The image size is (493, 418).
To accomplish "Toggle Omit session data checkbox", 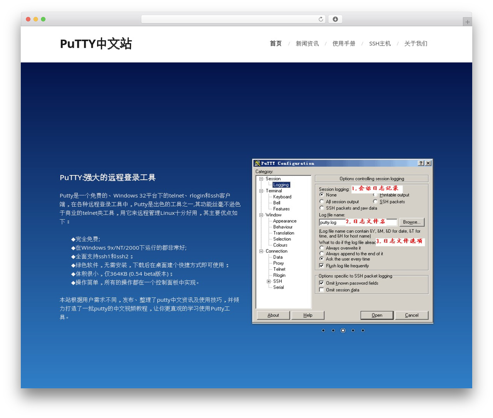I will pos(322,290).
